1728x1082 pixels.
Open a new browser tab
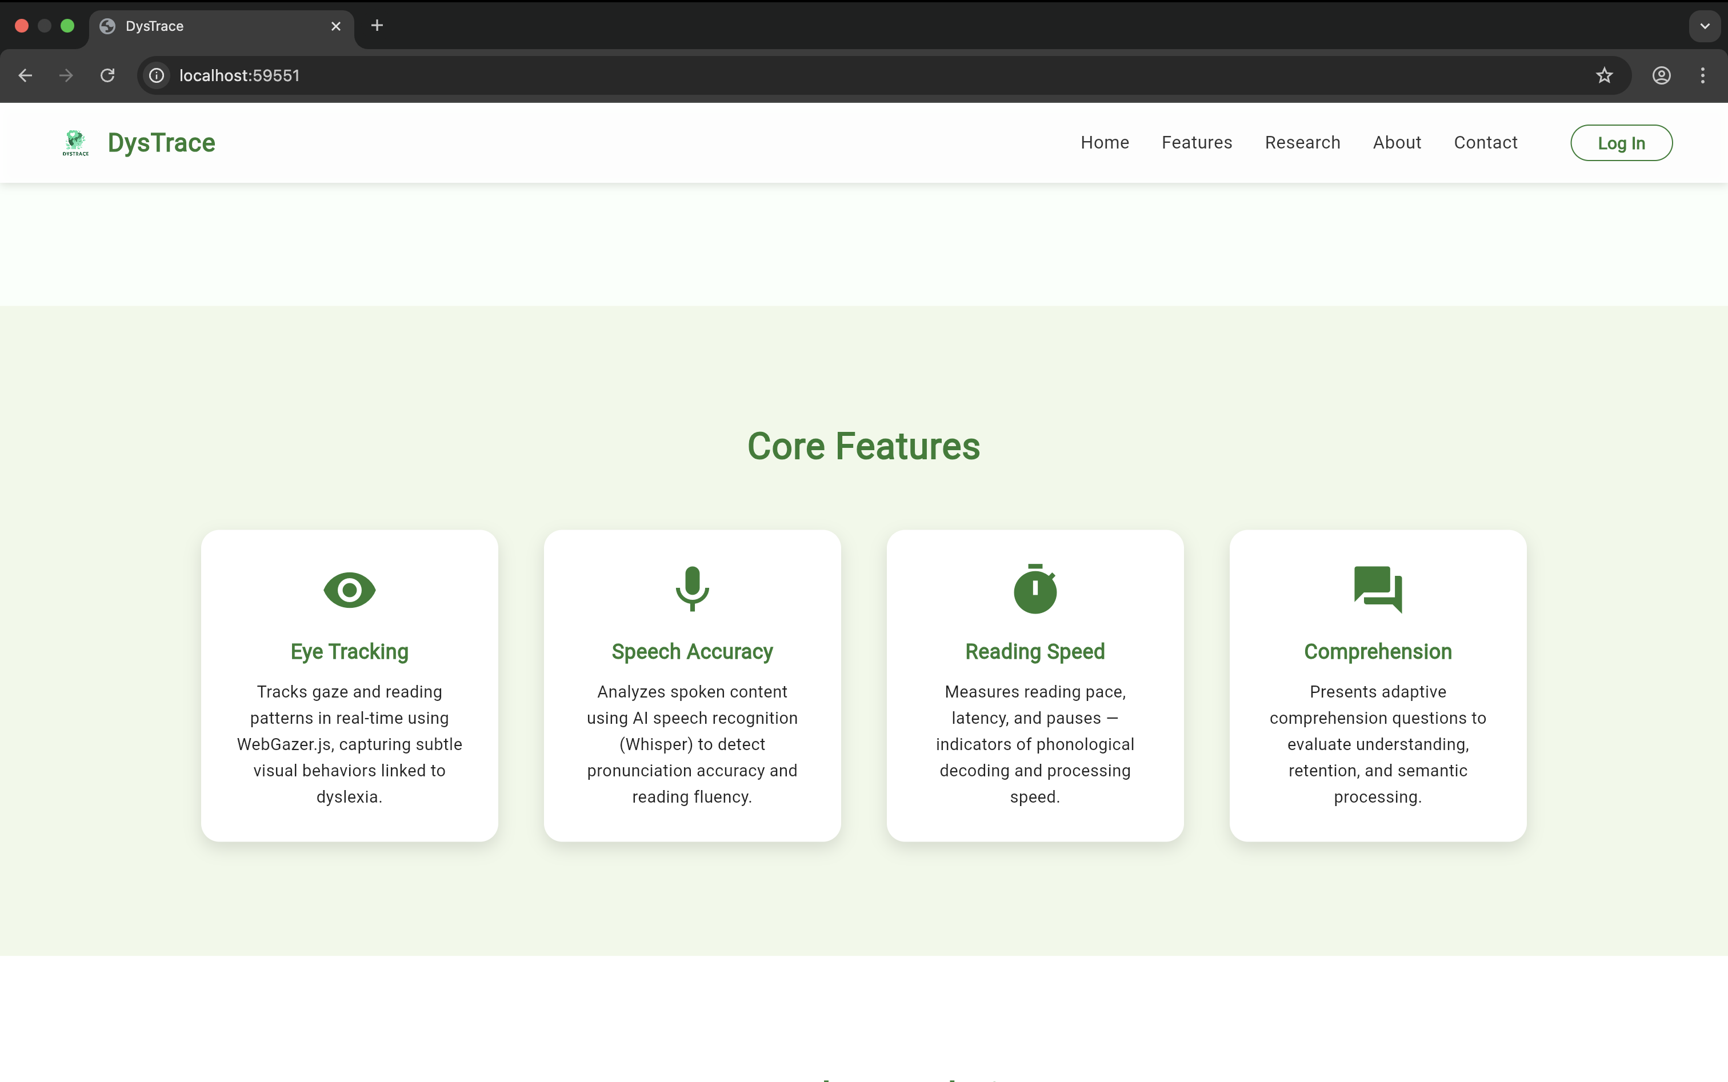(x=377, y=26)
